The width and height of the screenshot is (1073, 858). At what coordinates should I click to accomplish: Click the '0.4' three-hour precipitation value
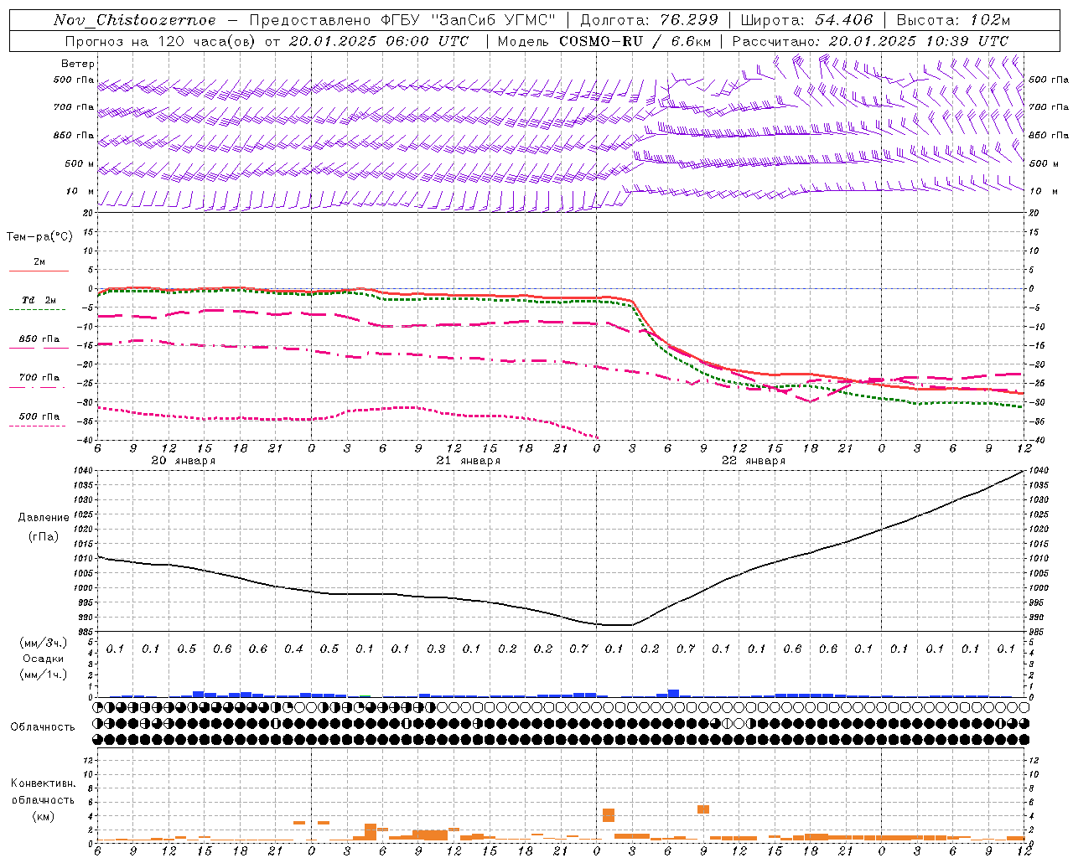pos(293,649)
